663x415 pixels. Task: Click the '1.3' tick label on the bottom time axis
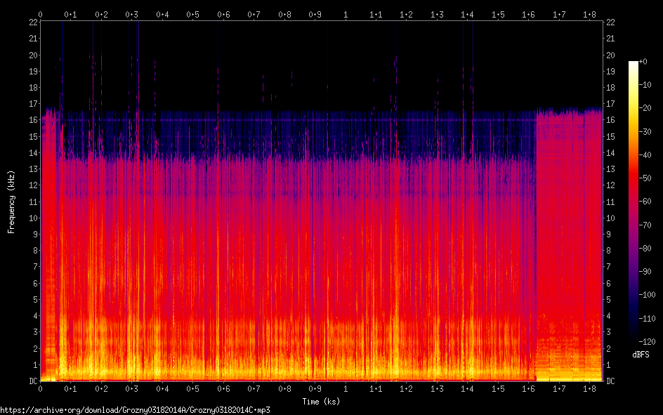tap(437, 389)
